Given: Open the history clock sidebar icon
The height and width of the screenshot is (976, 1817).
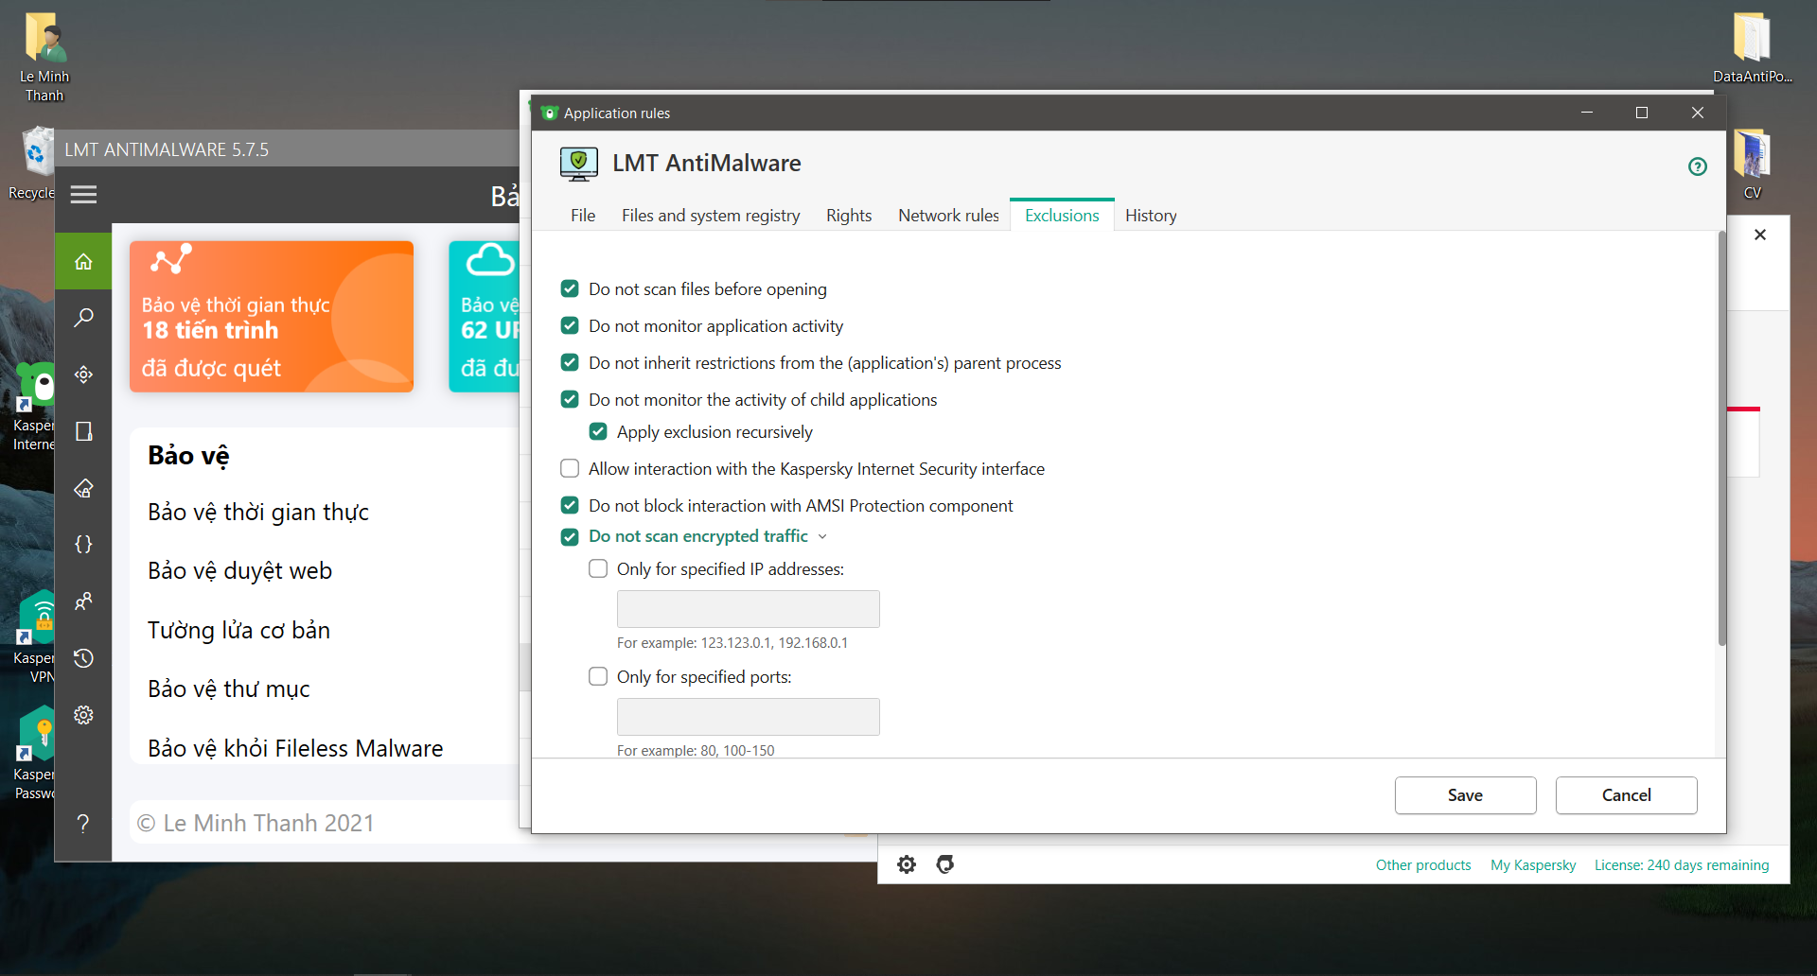Looking at the screenshot, I should pyautogui.click(x=83, y=658).
